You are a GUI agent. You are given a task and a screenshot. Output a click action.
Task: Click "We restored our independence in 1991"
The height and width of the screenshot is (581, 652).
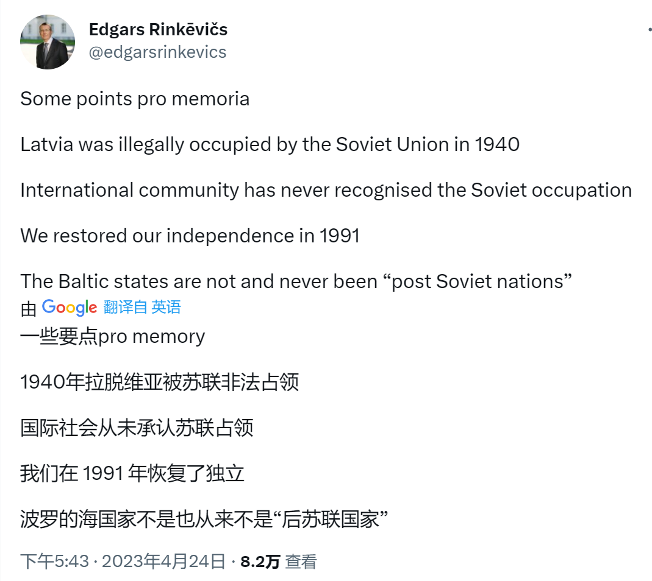pyautogui.click(x=190, y=236)
